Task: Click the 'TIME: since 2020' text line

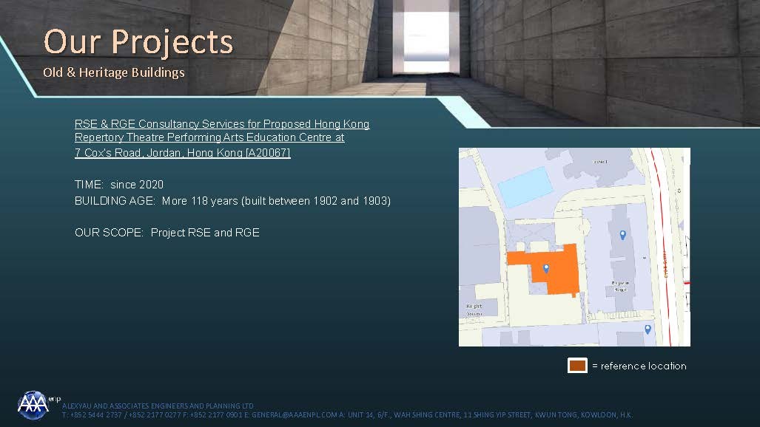Action: point(119,185)
